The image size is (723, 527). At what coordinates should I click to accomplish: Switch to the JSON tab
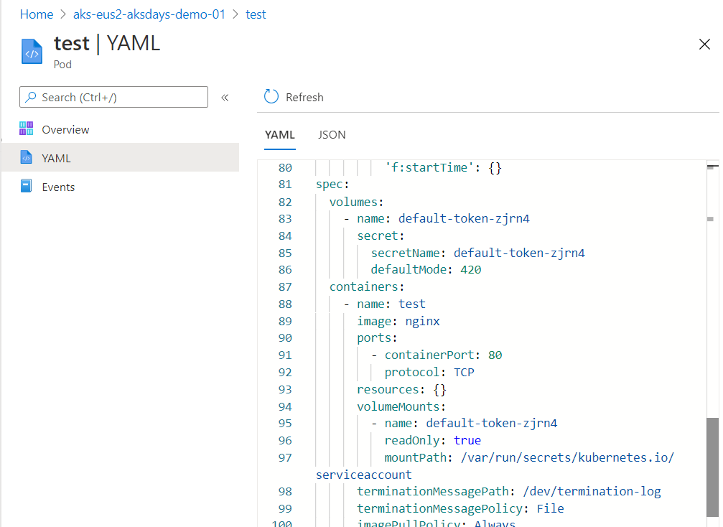coord(332,134)
